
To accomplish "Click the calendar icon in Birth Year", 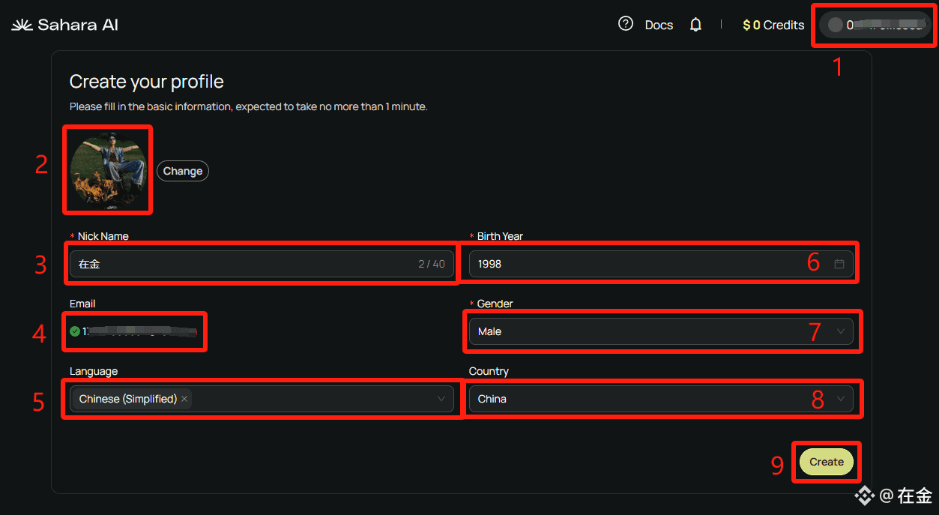I will point(839,264).
